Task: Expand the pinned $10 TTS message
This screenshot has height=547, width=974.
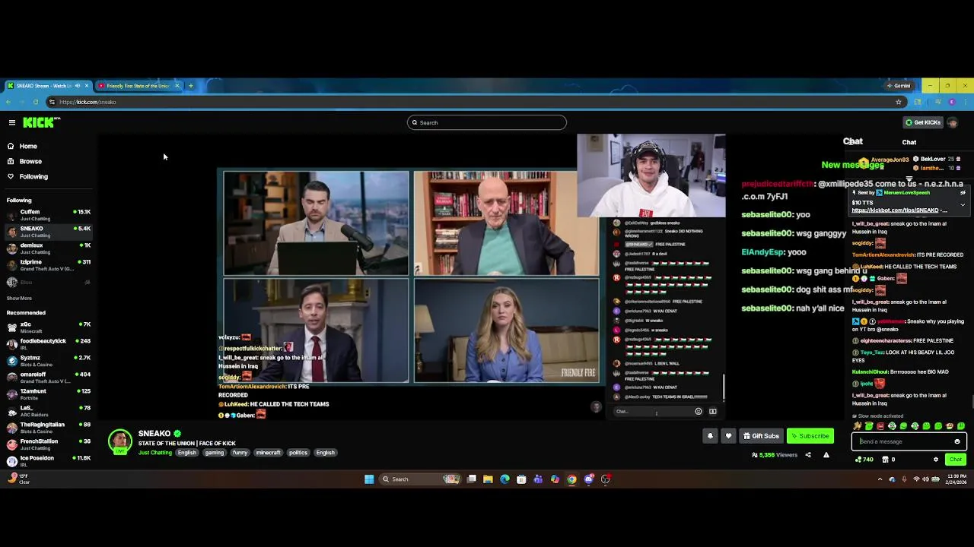Action: (x=963, y=205)
